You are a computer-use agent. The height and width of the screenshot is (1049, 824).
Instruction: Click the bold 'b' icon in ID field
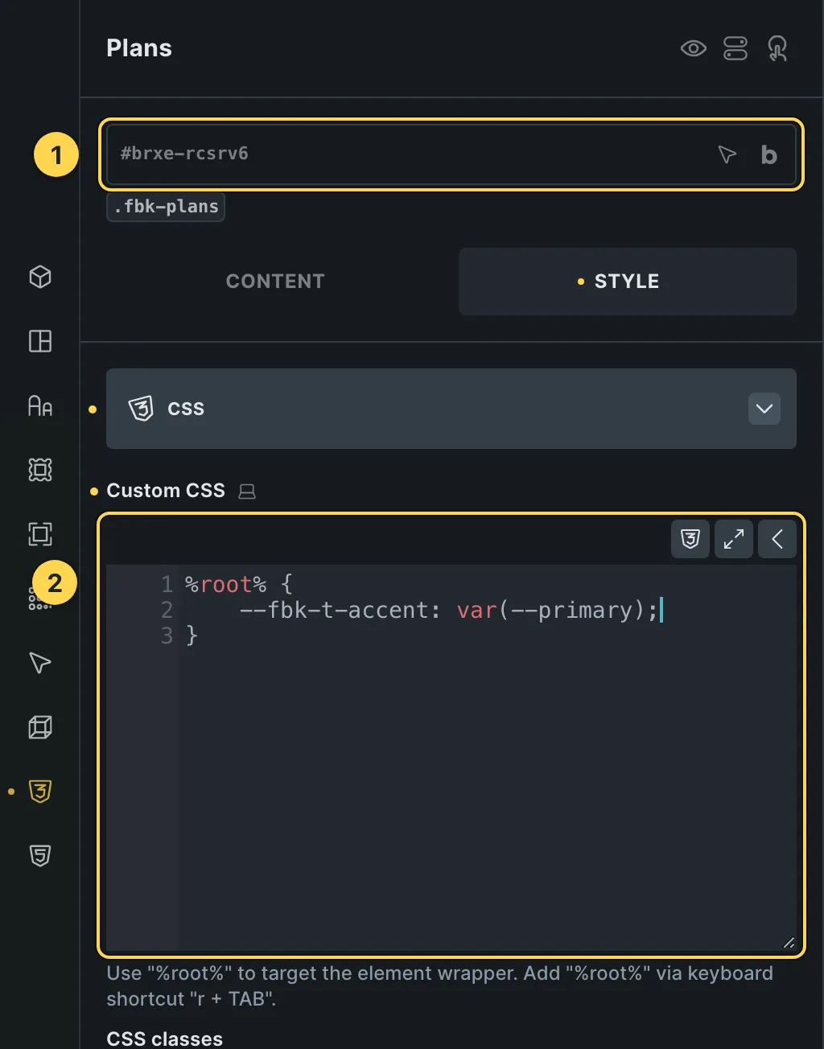769,154
